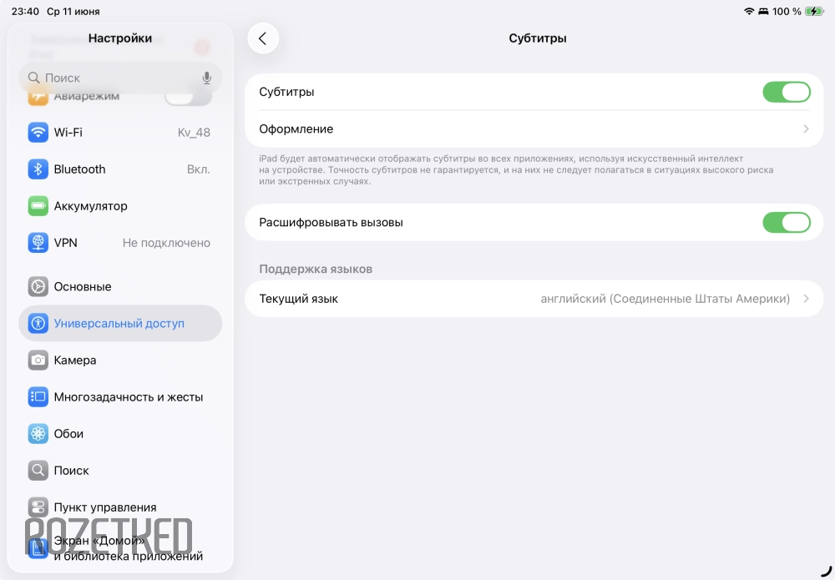Select the Обои flower icon

click(38, 434)
